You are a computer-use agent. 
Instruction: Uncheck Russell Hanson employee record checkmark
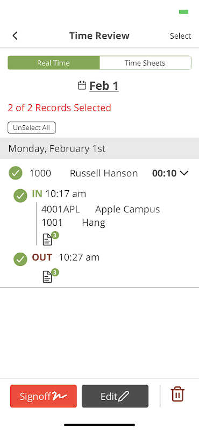coord(16,173)
